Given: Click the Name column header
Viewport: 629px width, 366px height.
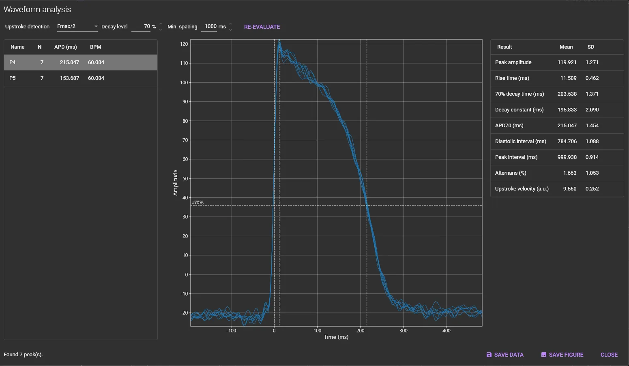Looking at the screenshot, I should pos(17,47).
